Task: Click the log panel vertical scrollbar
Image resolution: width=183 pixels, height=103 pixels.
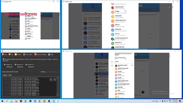Action: pyautogui.click(x=57, y=86)
